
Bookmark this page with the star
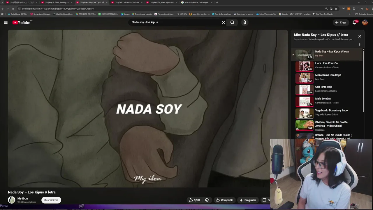pyautogui.click(x=336, y=9)
